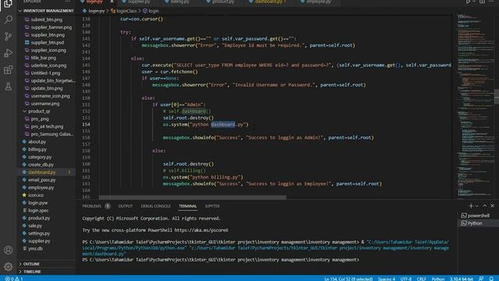Open yms.db in explorer
This screenshot has width=499, height=281.
[35, 249]
